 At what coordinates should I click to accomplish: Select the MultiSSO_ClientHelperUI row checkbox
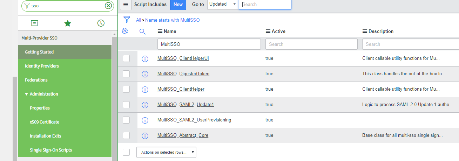126,58
